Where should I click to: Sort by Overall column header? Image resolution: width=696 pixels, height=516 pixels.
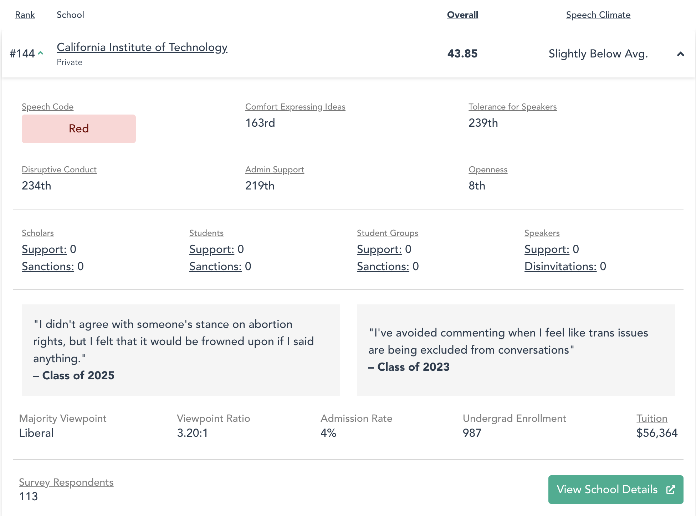(x=462, y=15)
